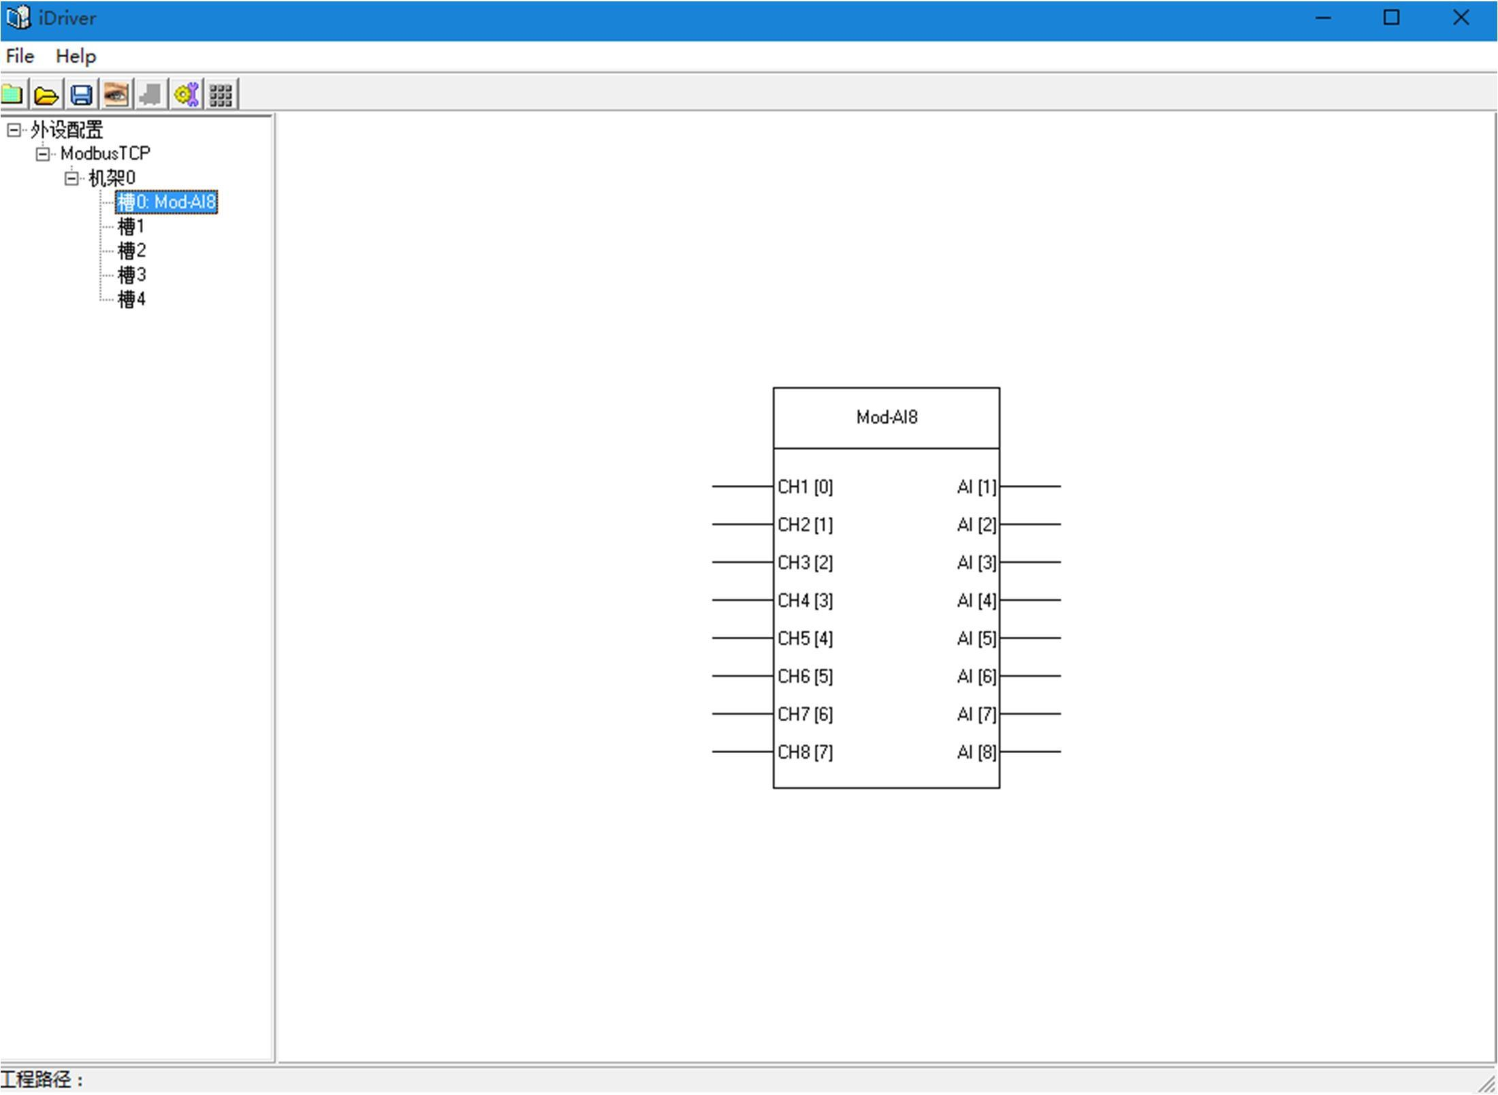Select slot 槽4 in the tree
Viewport: 1498px width, 1095px height.
click(x=131, y=299)
